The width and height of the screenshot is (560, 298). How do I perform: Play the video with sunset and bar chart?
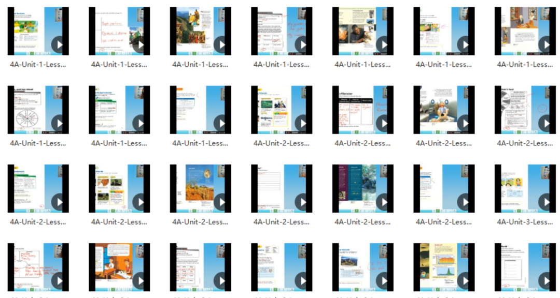(464, 281)
